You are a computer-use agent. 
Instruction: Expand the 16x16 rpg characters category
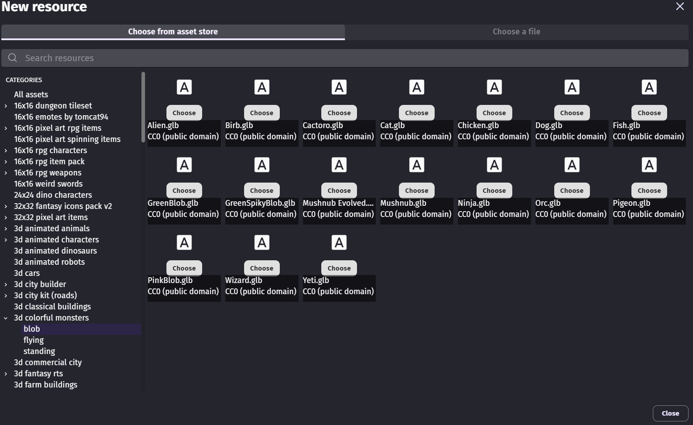6,150
